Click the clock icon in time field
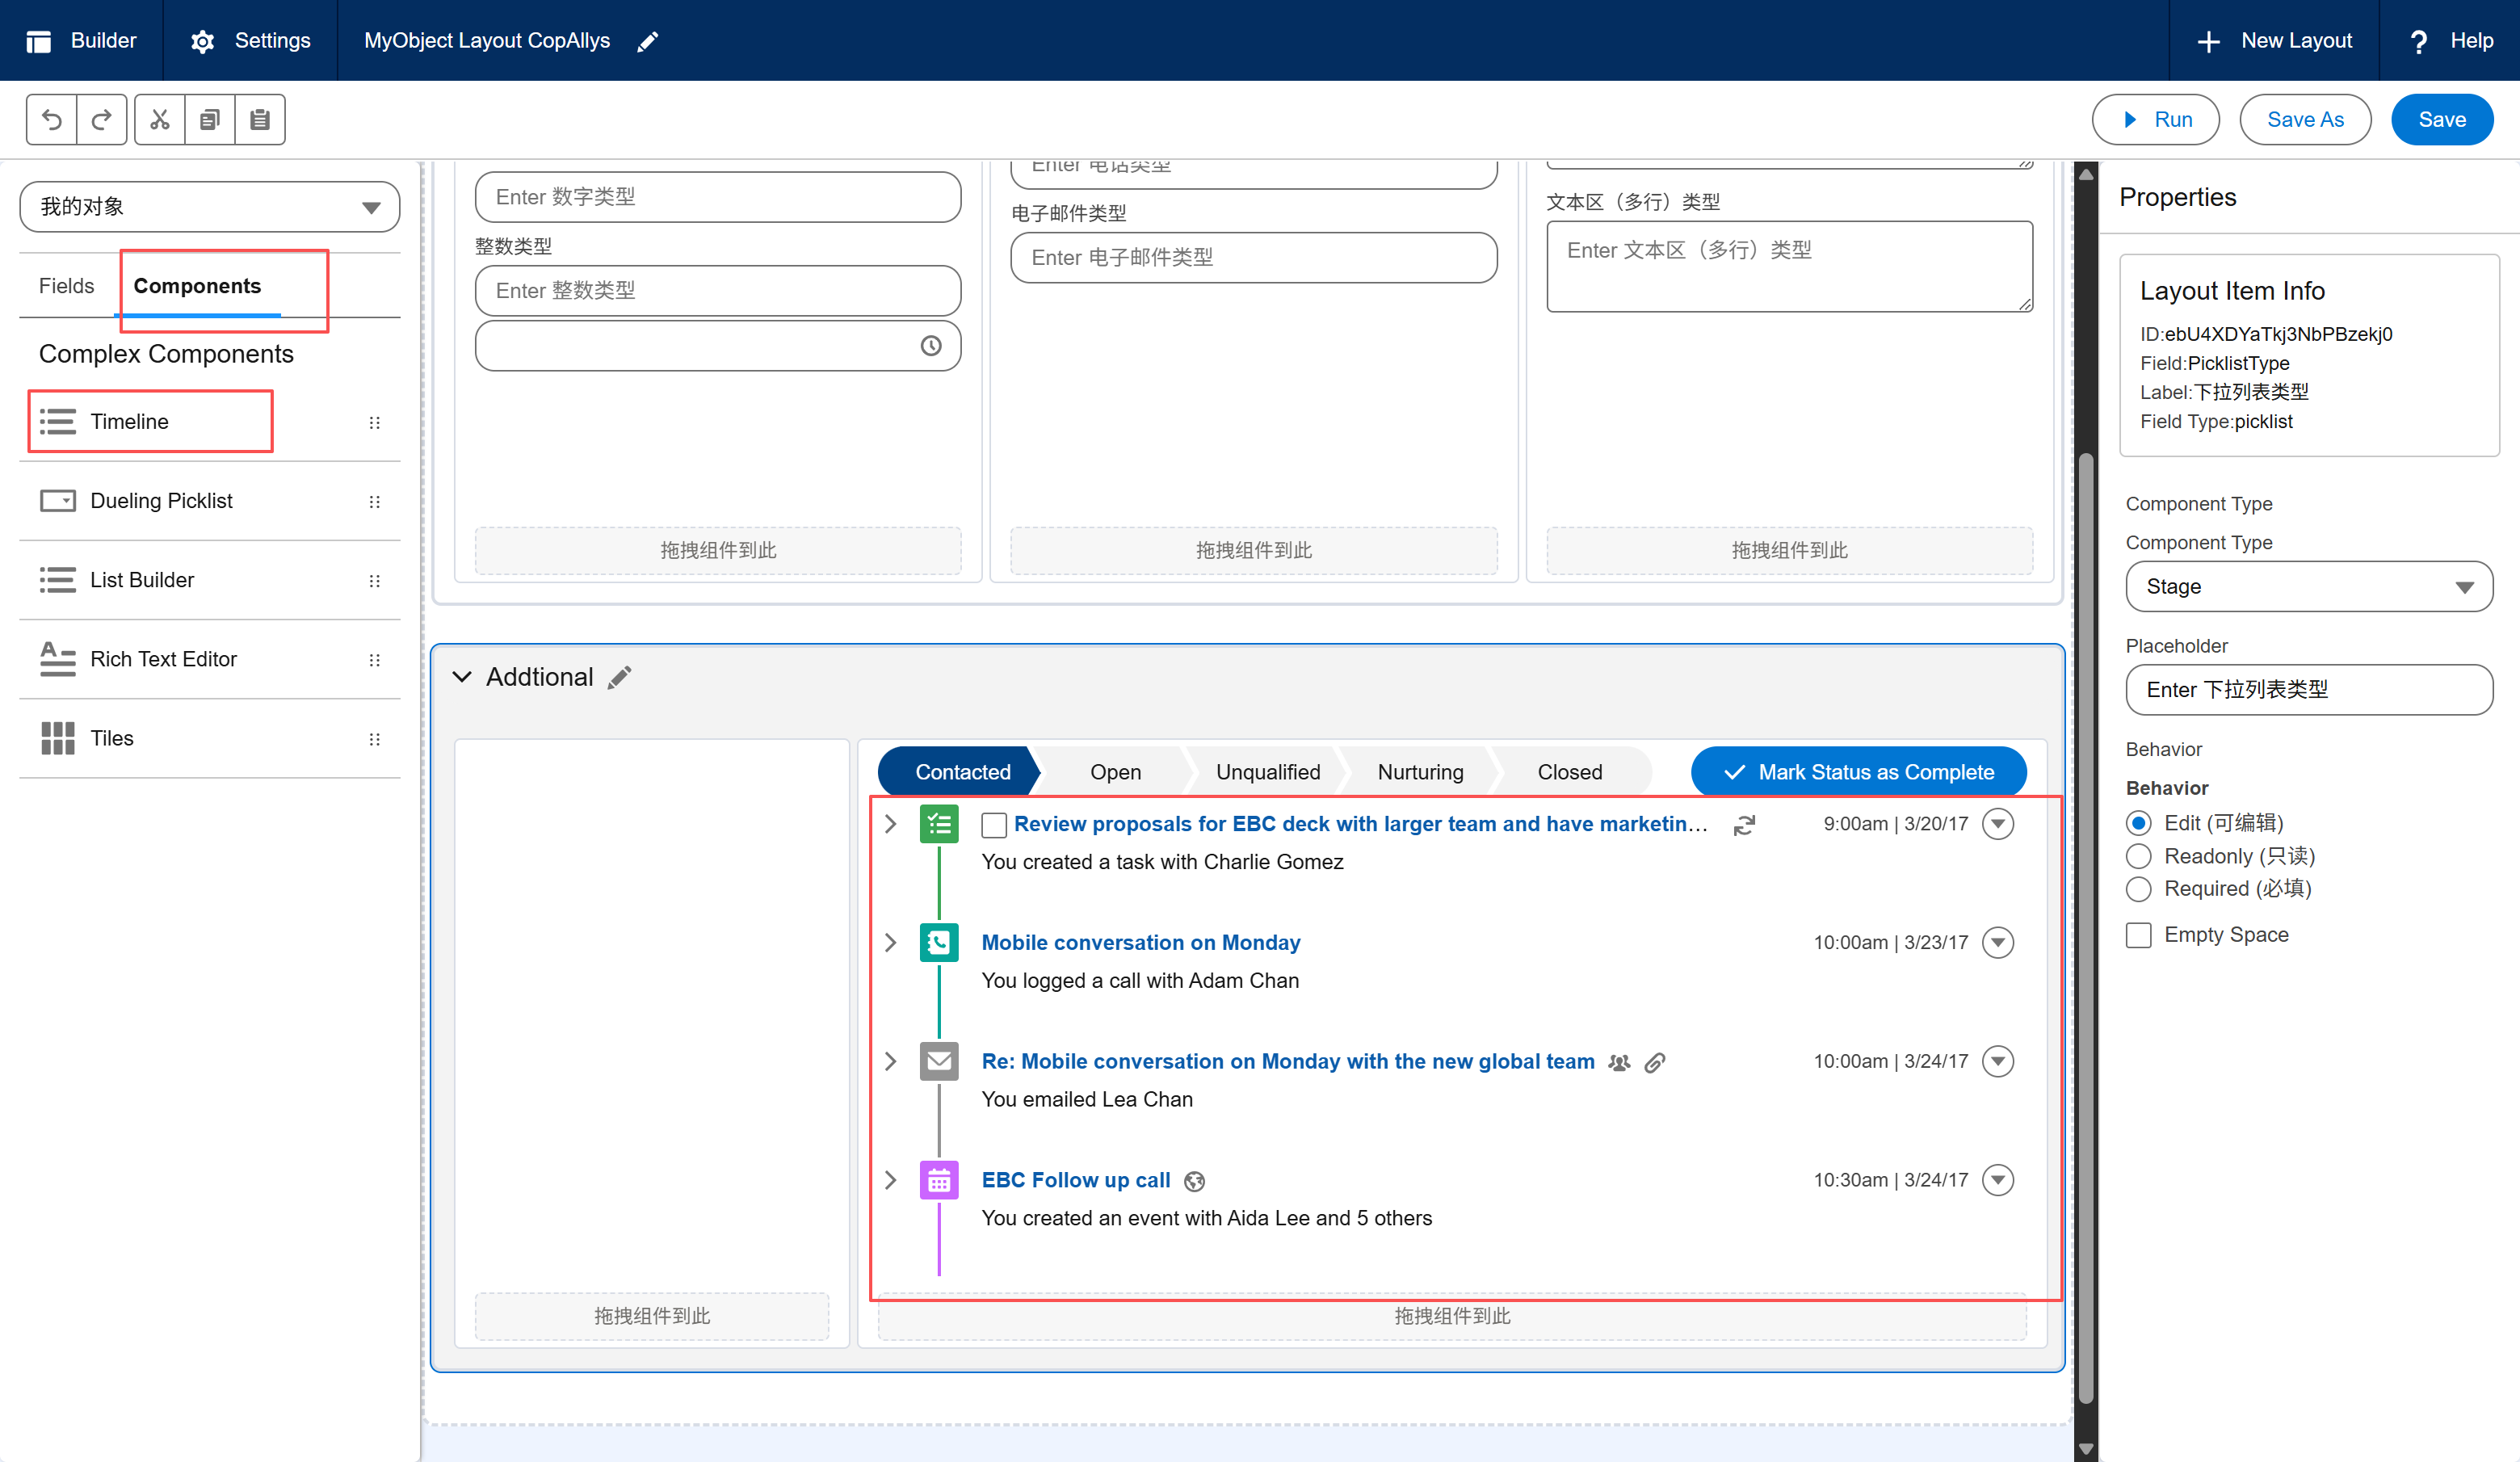The width and height of the screenshot is (2520, 1462). coord(931,346)
